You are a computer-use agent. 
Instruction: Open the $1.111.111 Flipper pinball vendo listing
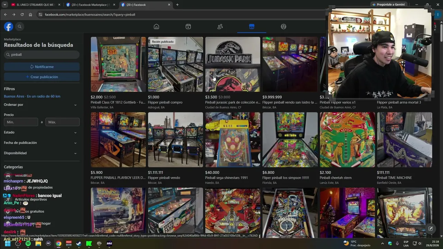175,140
